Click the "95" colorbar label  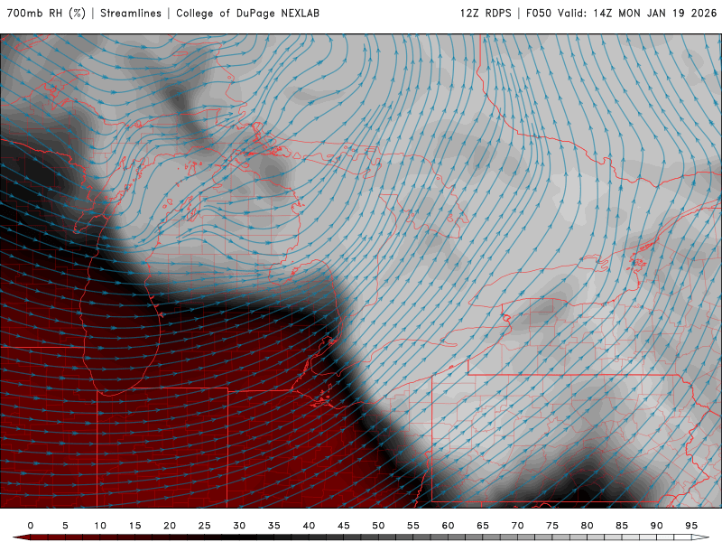(691, 526)
